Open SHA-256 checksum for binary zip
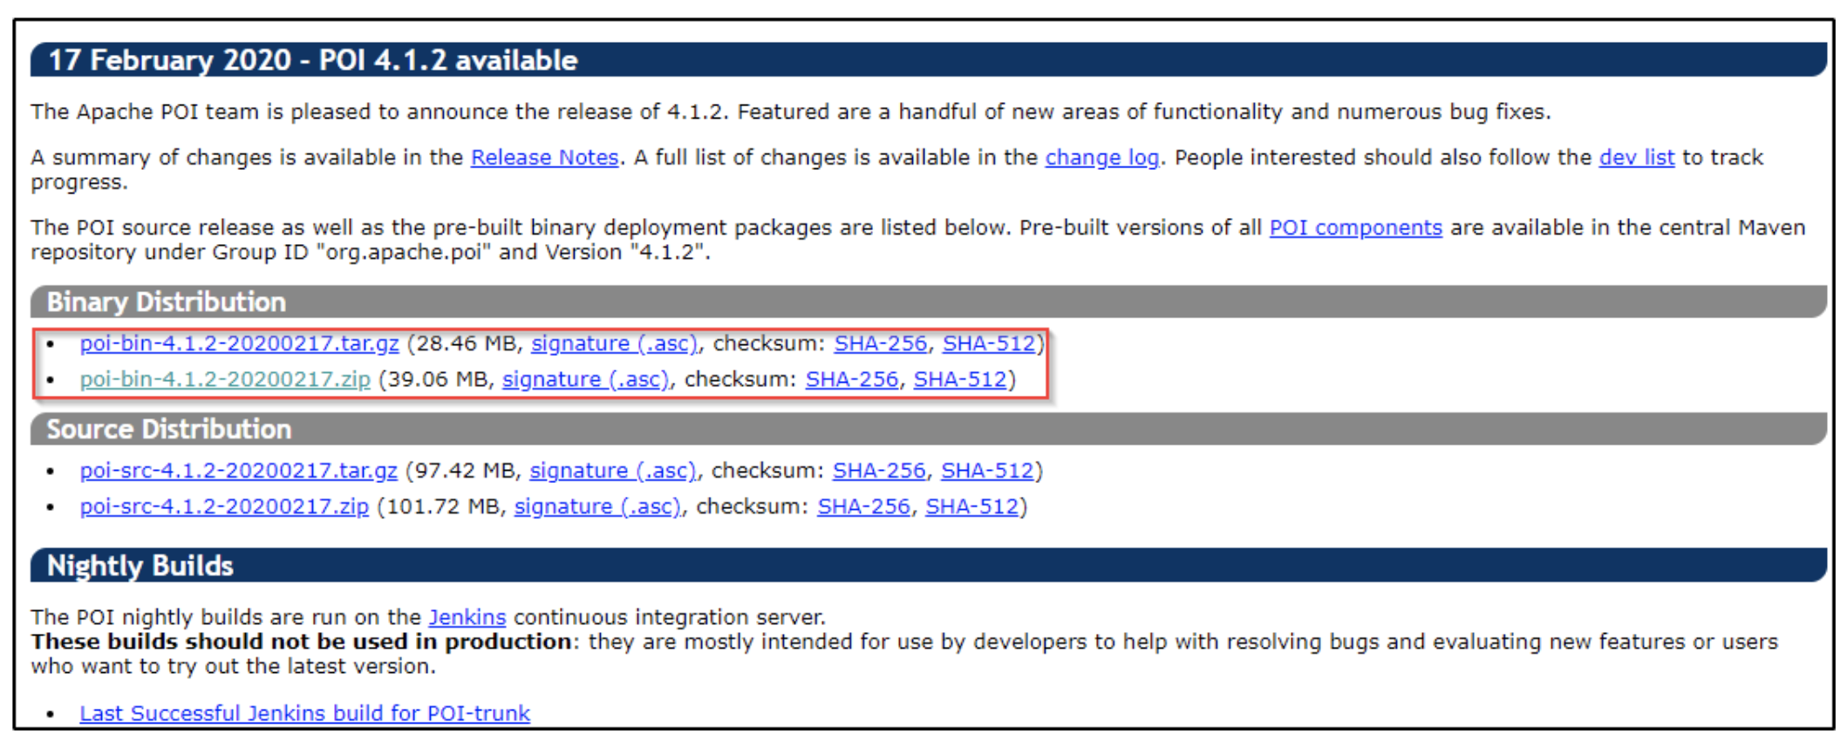The width and height of the screenshot is (1847, 741). click(851, 379)
